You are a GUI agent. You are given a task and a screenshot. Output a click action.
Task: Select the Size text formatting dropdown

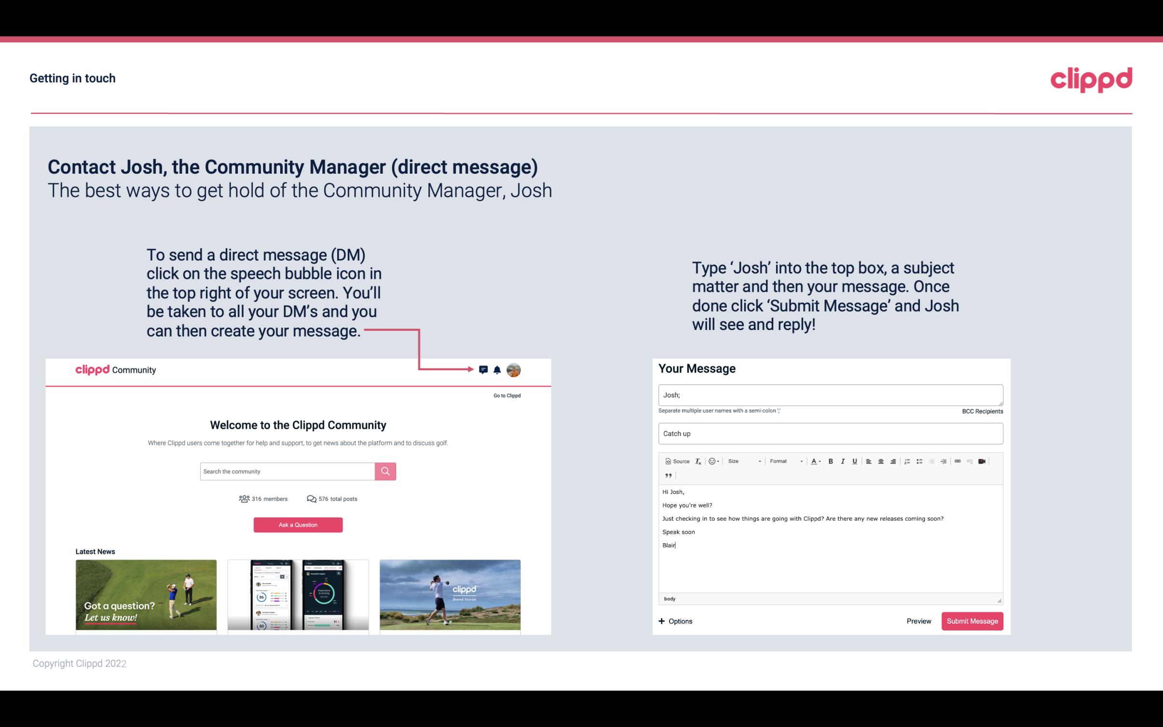(x=742, y=461)
